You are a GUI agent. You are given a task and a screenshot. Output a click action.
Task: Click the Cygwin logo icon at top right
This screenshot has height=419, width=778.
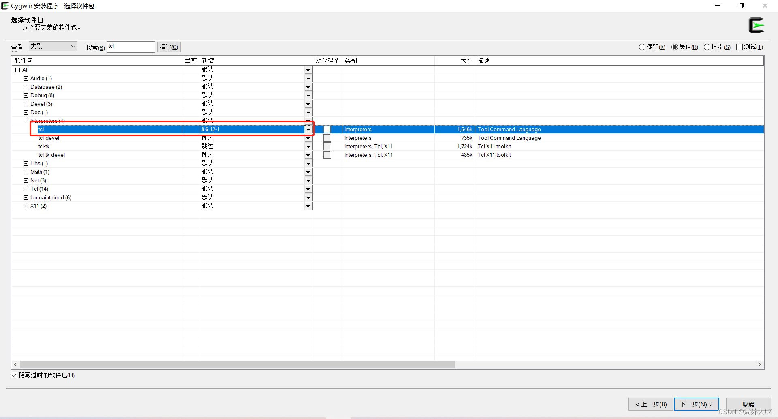[x=756, y=25]
